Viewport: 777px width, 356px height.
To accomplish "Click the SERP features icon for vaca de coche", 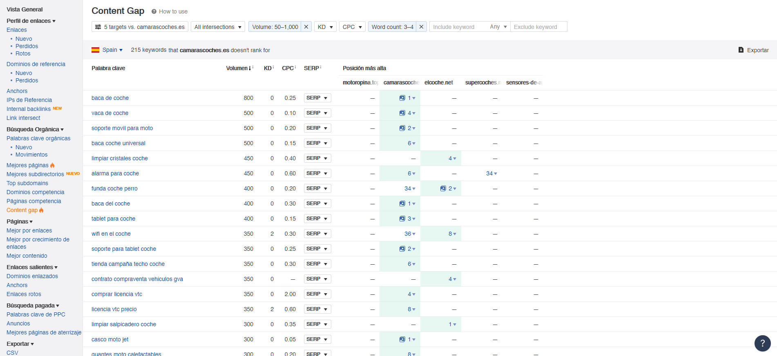I will pos(402,113).
